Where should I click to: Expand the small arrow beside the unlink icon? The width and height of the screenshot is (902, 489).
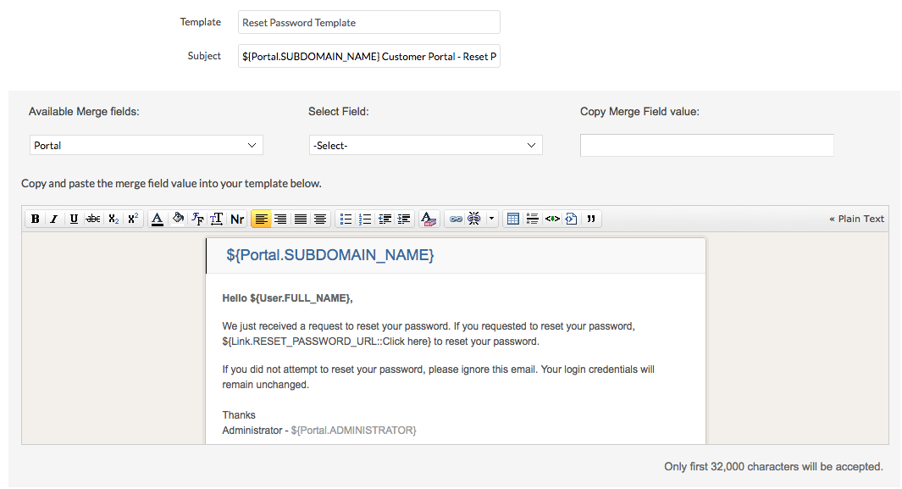coord(491,219)
